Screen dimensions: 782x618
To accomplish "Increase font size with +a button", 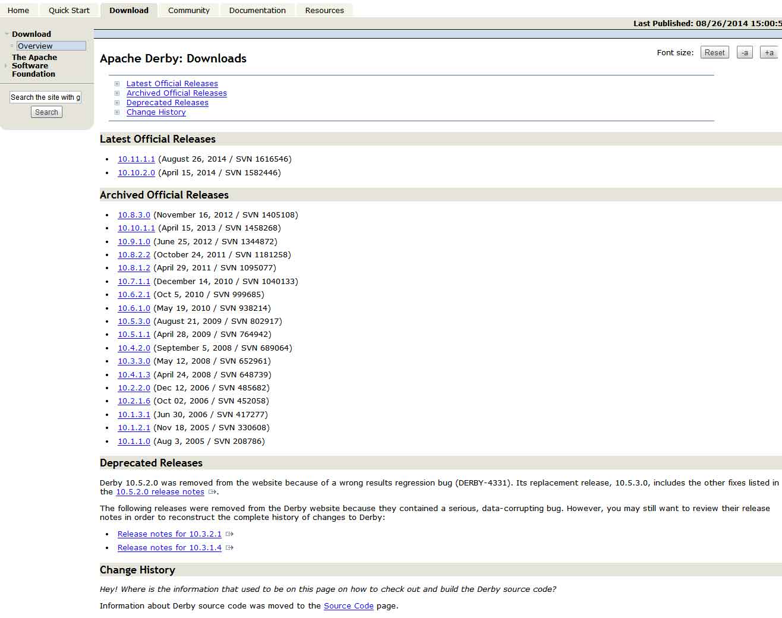I will pyautogui.click(x=769, y=52).
